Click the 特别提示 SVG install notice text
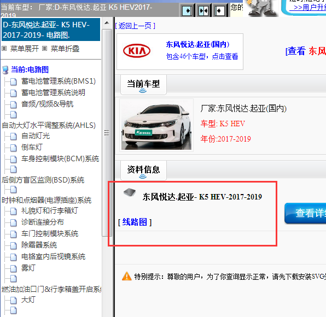Image resolution: width=326 pixels, height=317 pixels. tap(230, 277)
